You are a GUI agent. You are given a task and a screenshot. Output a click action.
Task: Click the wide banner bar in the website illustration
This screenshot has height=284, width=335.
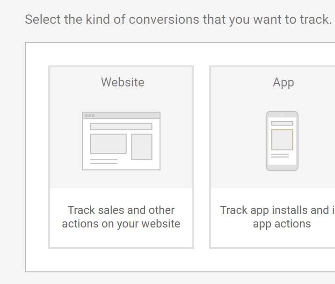pyautogui.click(x=121, y=127)
